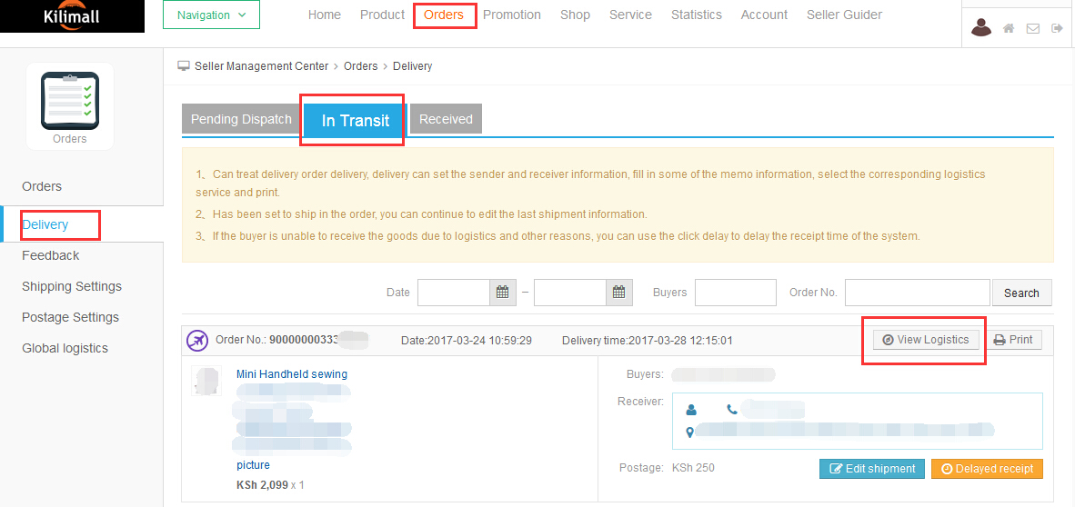Open the Orders clipboard icon

[70, 100]
